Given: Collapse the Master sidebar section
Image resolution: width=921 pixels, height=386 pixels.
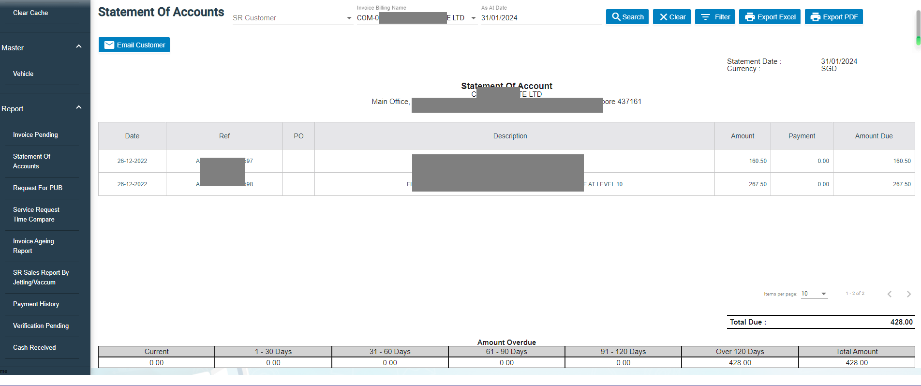Looking at the screenshot, I should pyautogui.click(x=79, y=47).
